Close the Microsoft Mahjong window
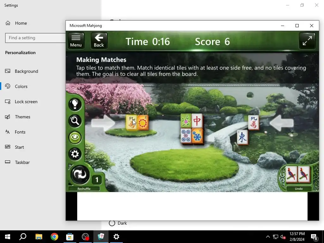 click(x=312, y=26)
